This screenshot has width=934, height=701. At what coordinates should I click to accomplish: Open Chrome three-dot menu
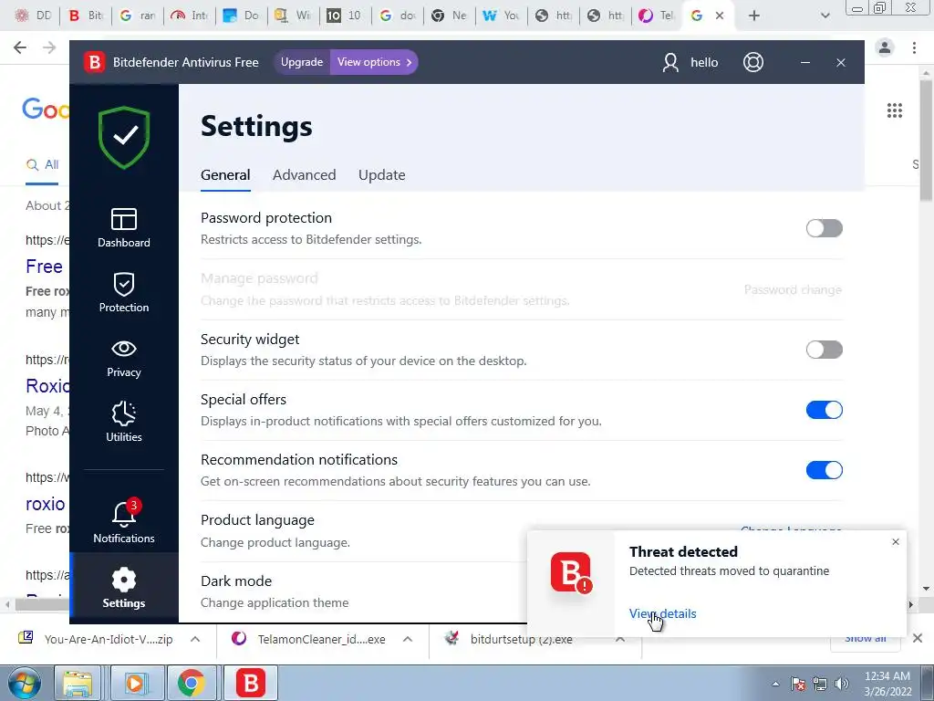[914, 47]
